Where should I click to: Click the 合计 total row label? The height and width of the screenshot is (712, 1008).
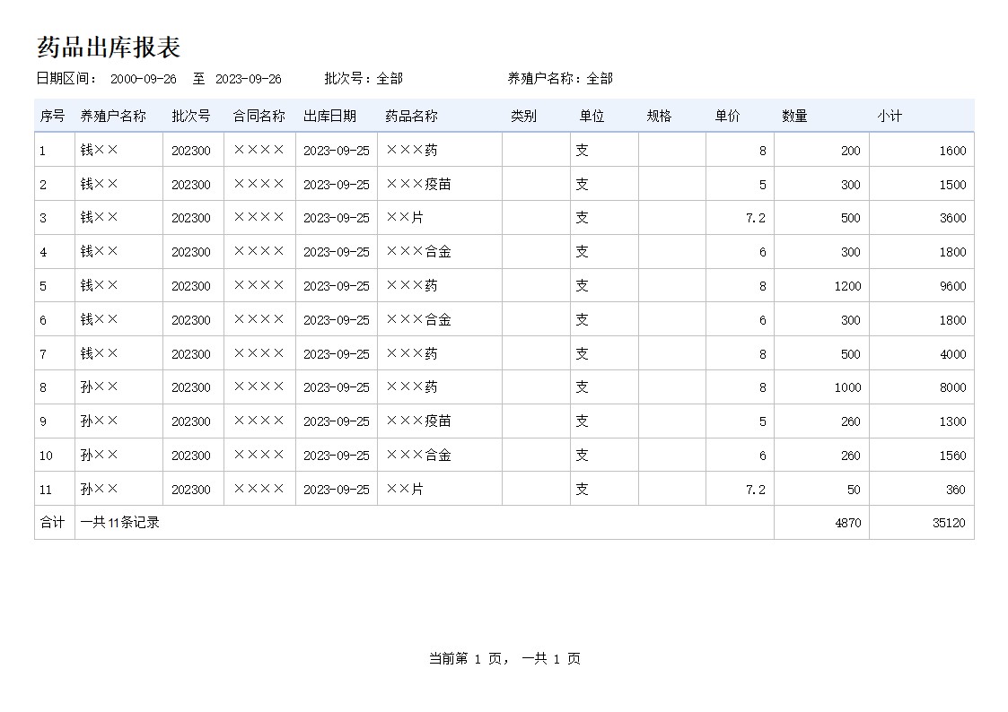click(52, 523)
